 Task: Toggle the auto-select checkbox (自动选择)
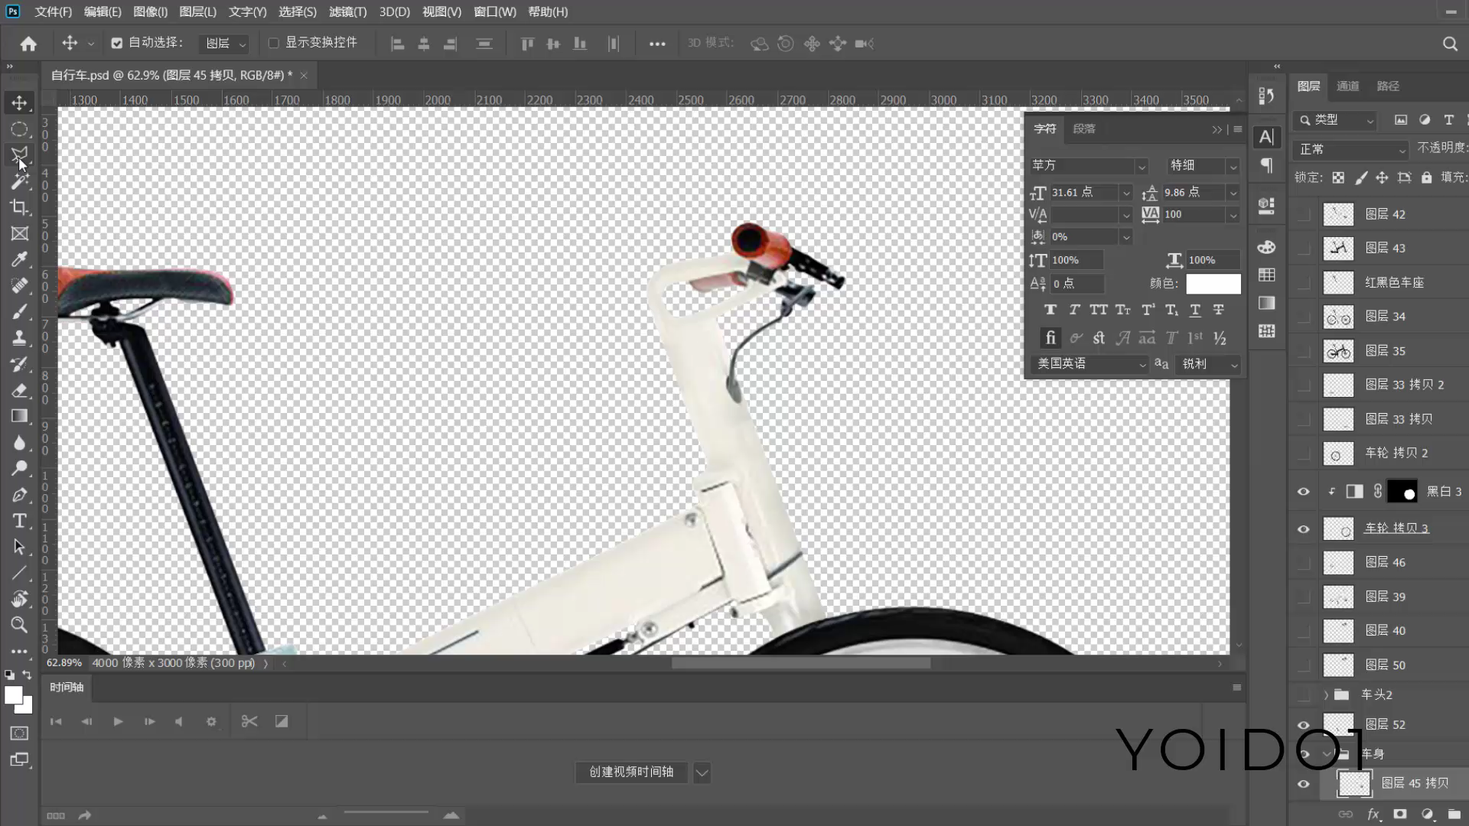tap(117, 43)
